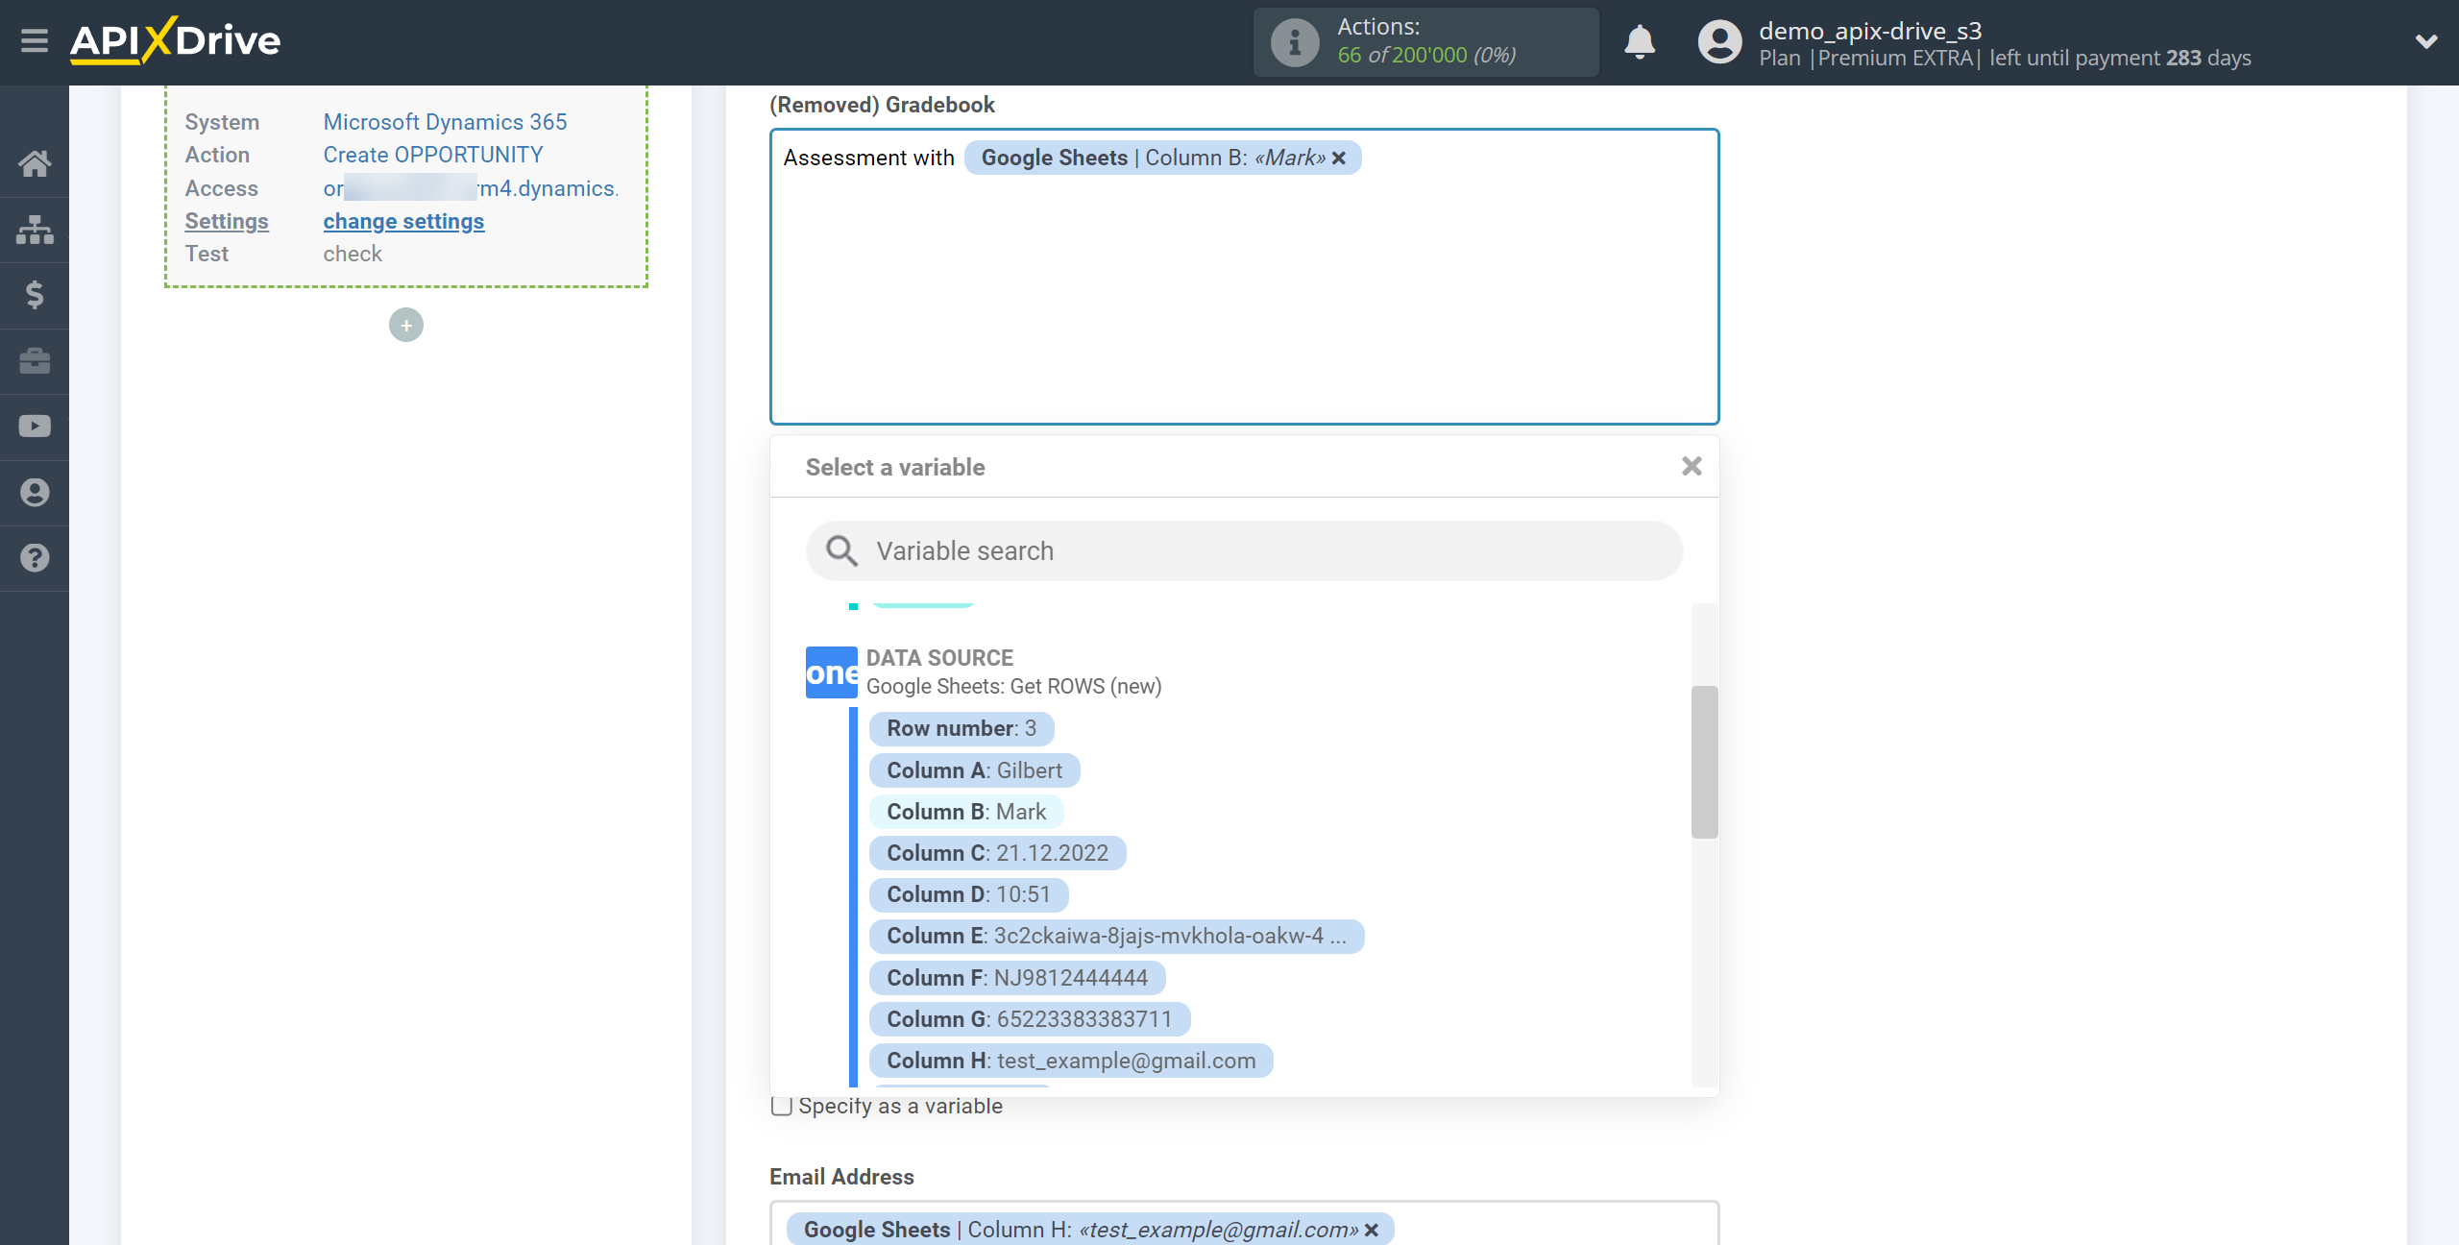Open the notifications bell
Screen dimensions: 2459x1245
point(1640,42)
